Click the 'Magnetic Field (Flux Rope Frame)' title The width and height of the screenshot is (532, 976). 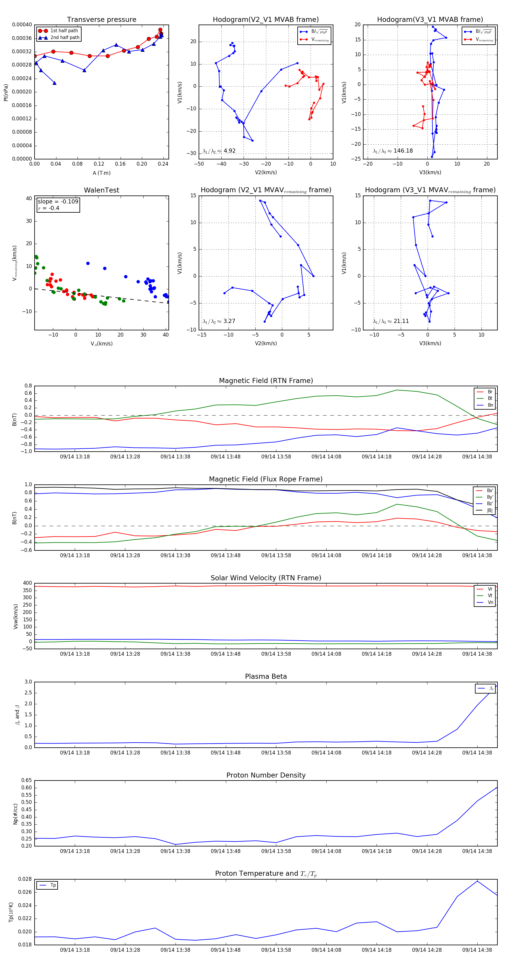pyautogui.click(x=266, y=479)
